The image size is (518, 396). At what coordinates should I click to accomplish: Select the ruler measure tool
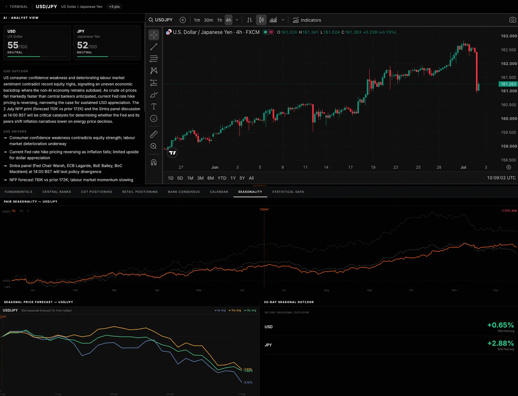coord(154,134)
